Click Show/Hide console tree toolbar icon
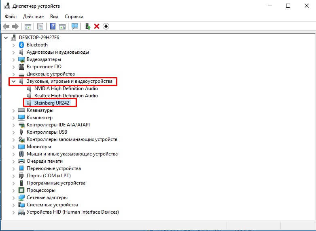This screenshot has height=231, width=316. (28, 26)
